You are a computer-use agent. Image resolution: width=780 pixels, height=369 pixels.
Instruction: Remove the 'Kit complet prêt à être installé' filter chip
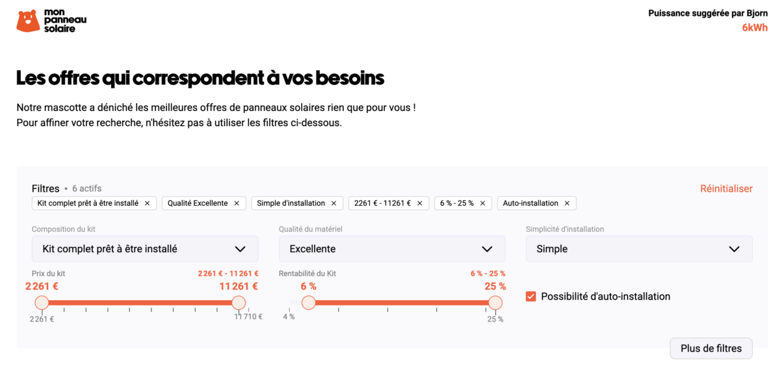tap(147, 203)
